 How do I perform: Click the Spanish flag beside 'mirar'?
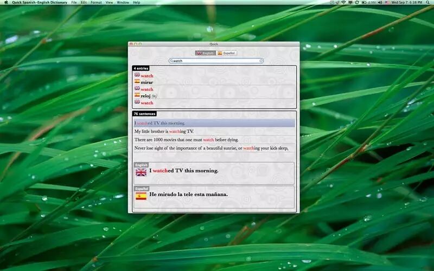pyautogui.click(x=137, y=81)
